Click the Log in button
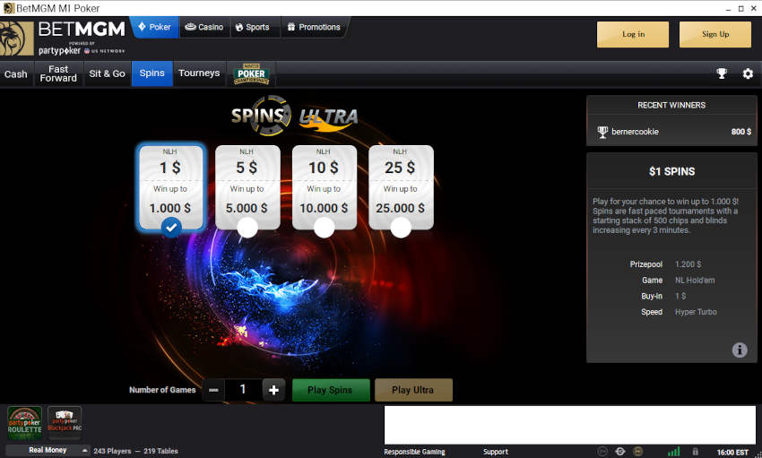Viewport: 762px width, 458px height. pyautogui.click(x=633, y=34)
